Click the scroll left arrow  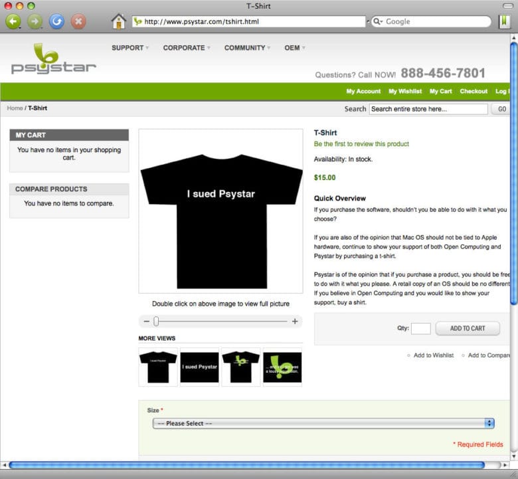[x=4, y=465]
